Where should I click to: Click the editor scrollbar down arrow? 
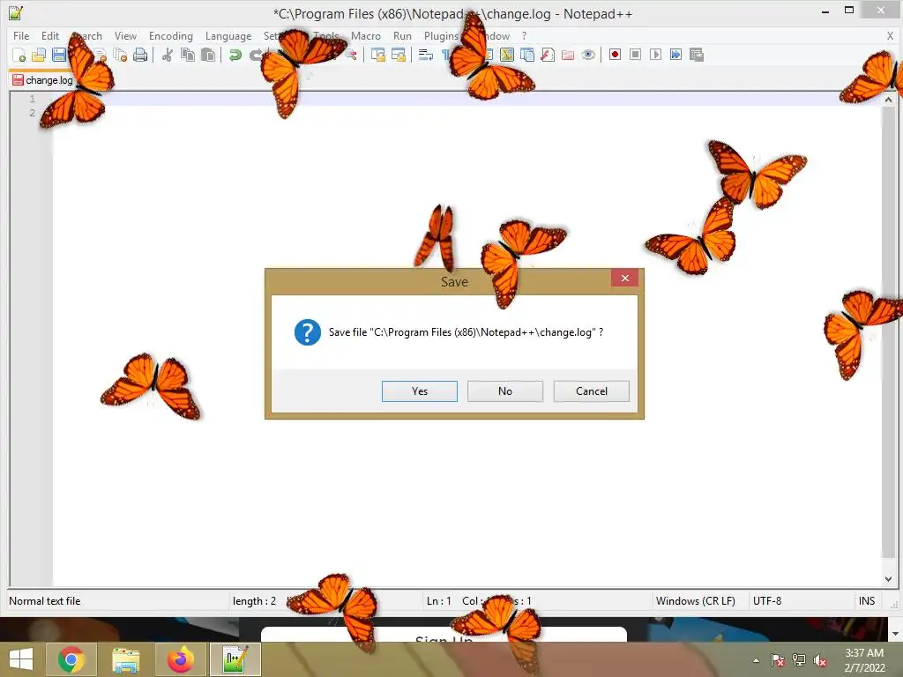888,579
